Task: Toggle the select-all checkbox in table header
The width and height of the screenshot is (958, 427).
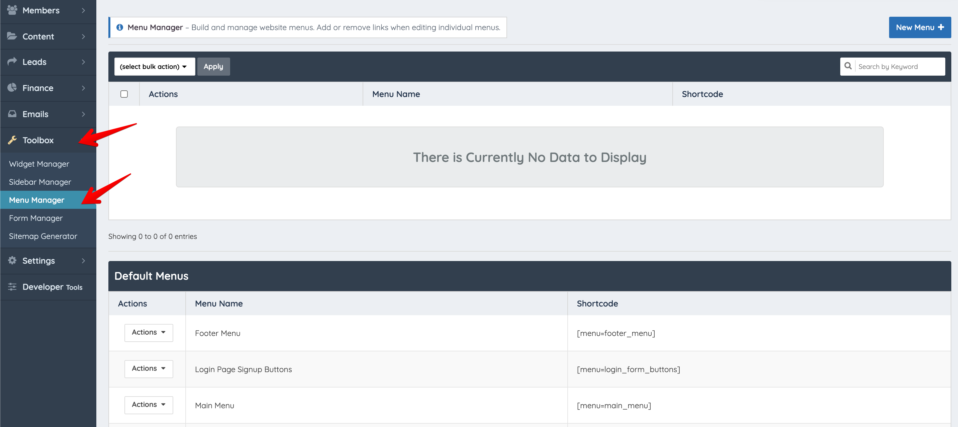Action: point(124,94)
